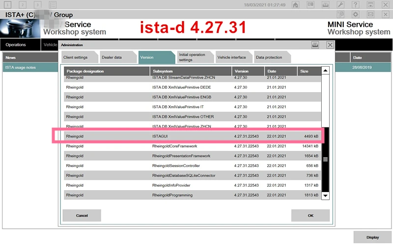Select the Vehicle interface tab
Screen dimensions: 393x245
pos(231,57)
